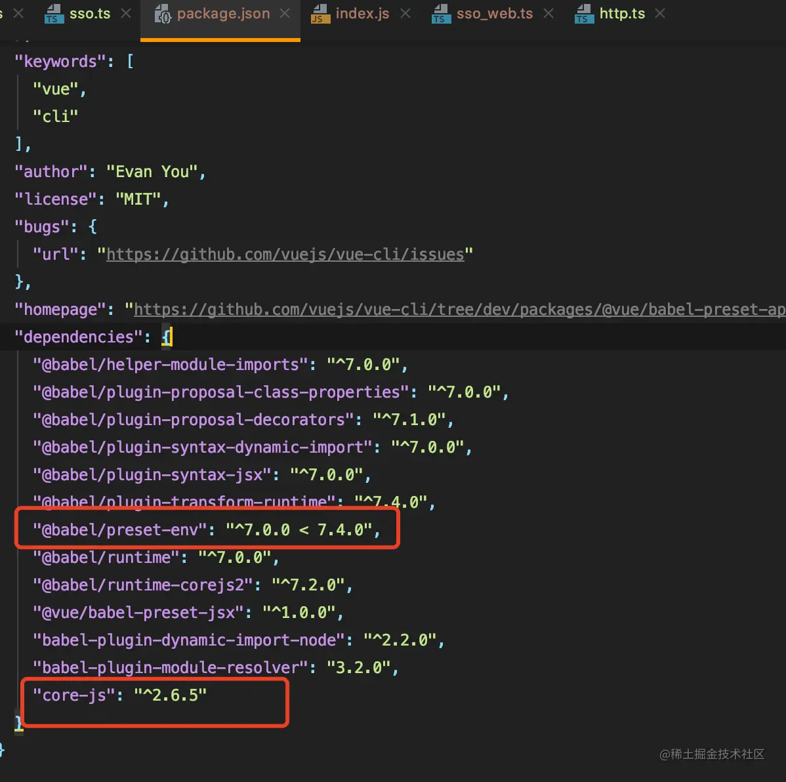Close the package.json tab

tap(285, 14)
